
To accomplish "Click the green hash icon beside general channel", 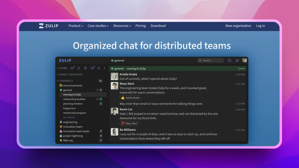I will click(61, 90).
